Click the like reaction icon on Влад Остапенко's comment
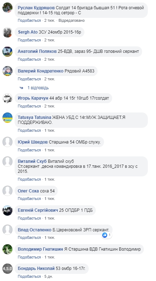Screen dimensions: 156x281 (105, 235)
